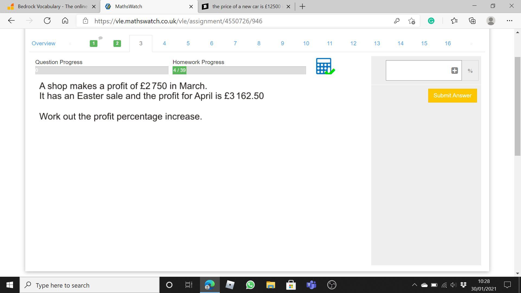Select question 4 tab
The image size is (521, 293).
[x=164, y=43]
